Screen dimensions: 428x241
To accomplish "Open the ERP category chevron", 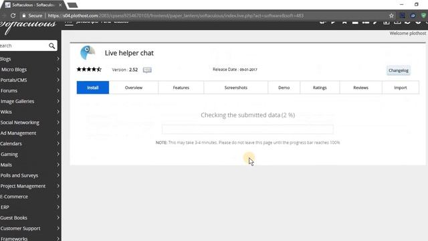I will (x=58, y=207).
